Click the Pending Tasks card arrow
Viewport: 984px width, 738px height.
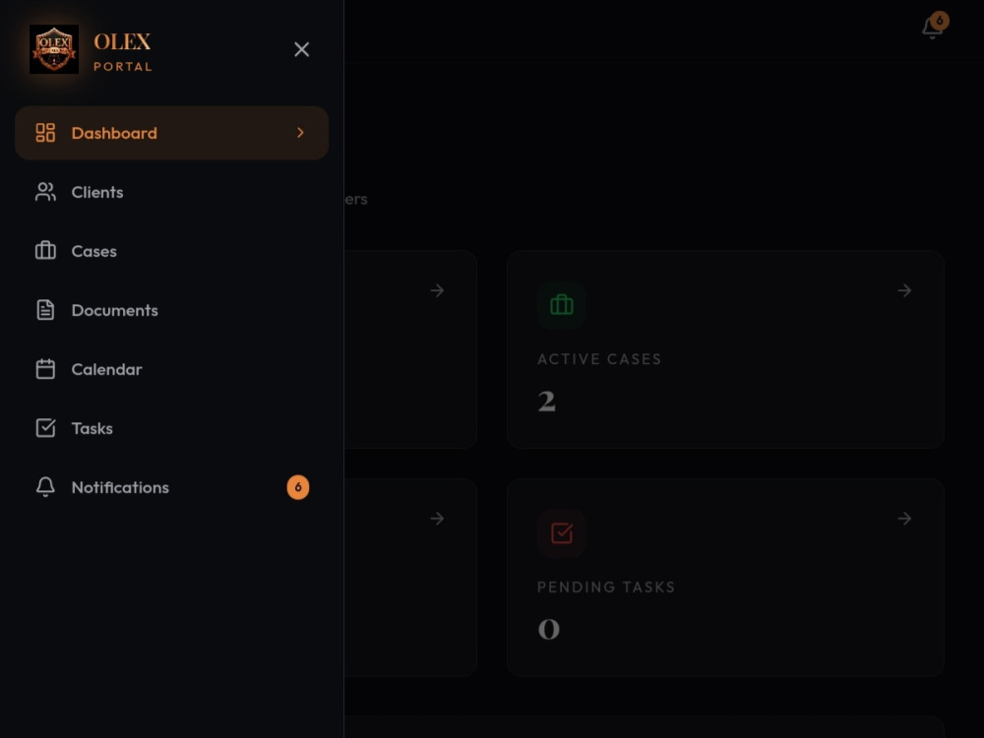coord(904,519)
